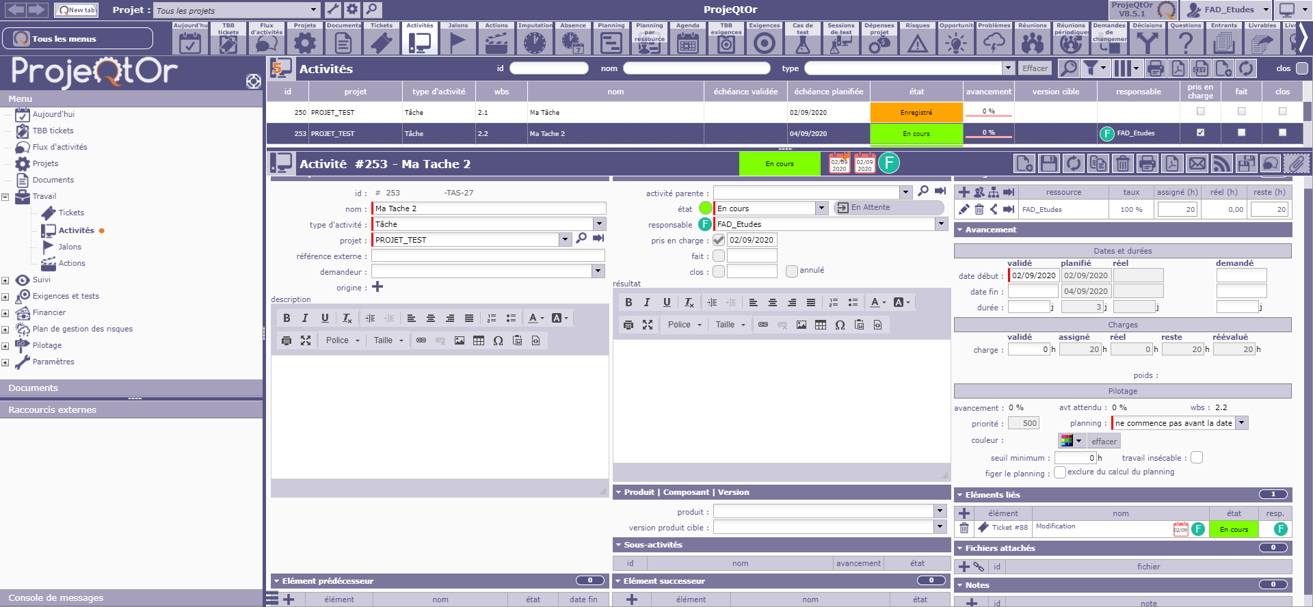Open the 'état' dropdown showing En cours

[x=821, y=208]
